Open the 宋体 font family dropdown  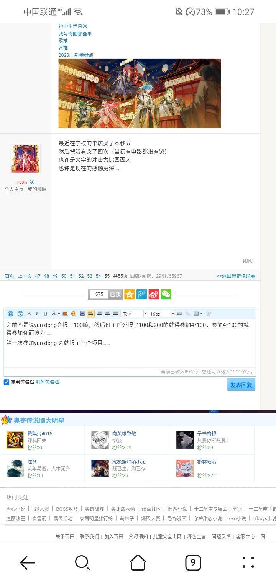coord(134,314)
